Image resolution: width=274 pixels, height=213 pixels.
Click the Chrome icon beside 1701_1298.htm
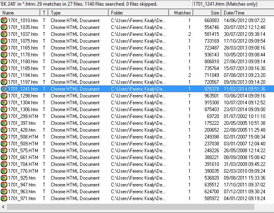[x=4, y=96]
